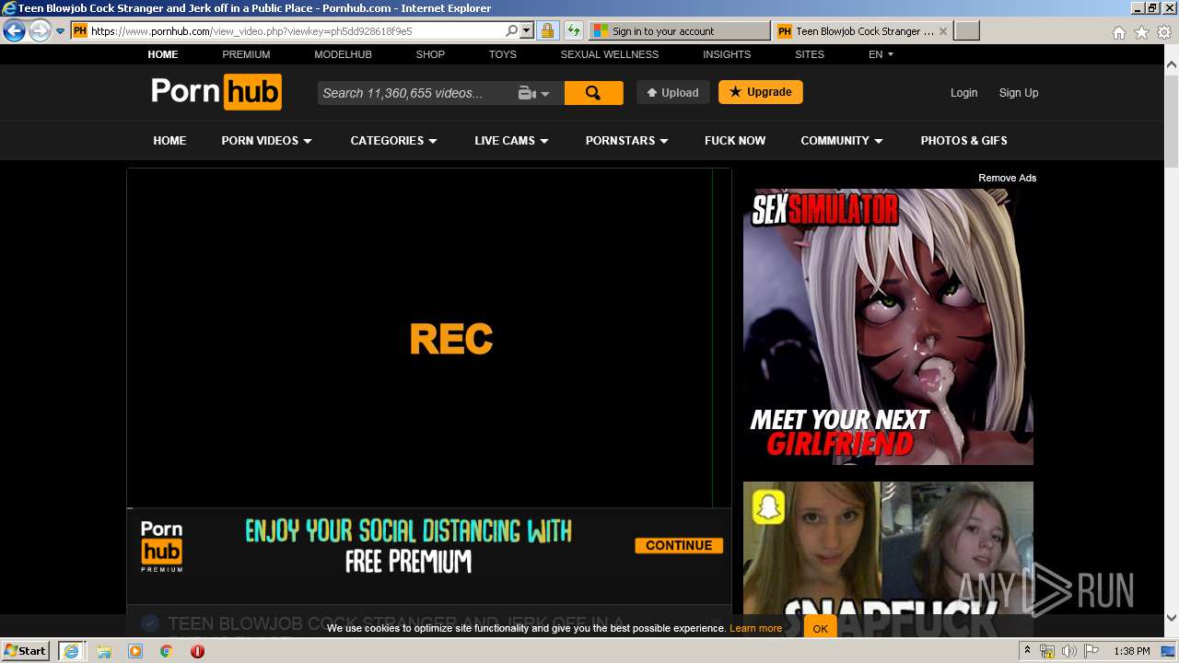Click PREMIUM in the top site bar
The height and width of the screenshot is (663, 1179).
pos(246,54)
